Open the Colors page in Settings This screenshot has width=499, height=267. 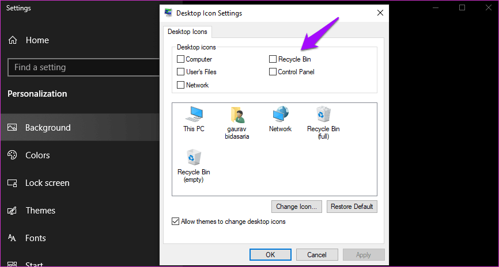pos(80,155)
